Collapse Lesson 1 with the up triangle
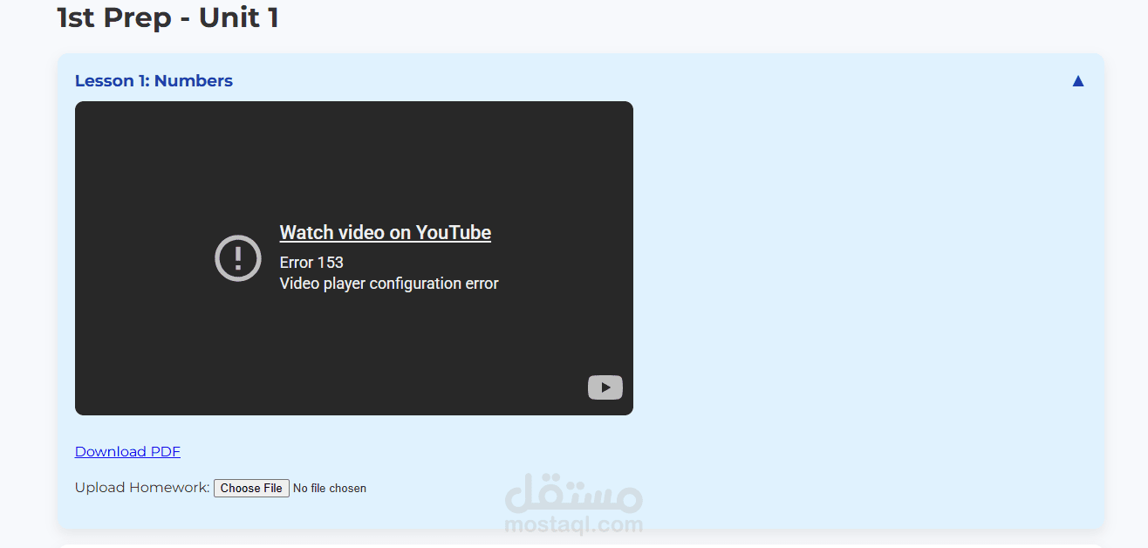Image resolution: width=1148 pixels, height=548 pixels. click(x=1077, y=81)
